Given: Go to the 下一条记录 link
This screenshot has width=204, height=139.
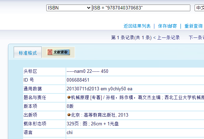Looking at the screenshot, I should [x=196, y=38].
